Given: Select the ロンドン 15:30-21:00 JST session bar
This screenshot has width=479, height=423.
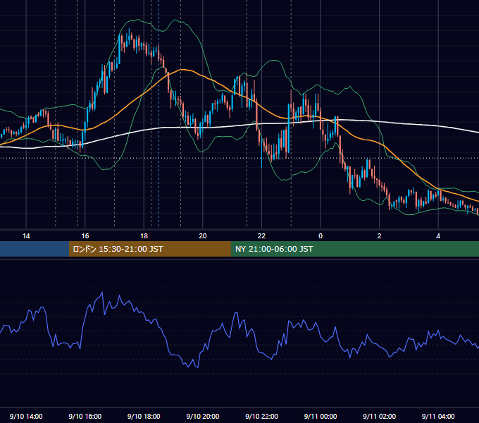Looking at the screenshot, I should (x=149, y=249).
